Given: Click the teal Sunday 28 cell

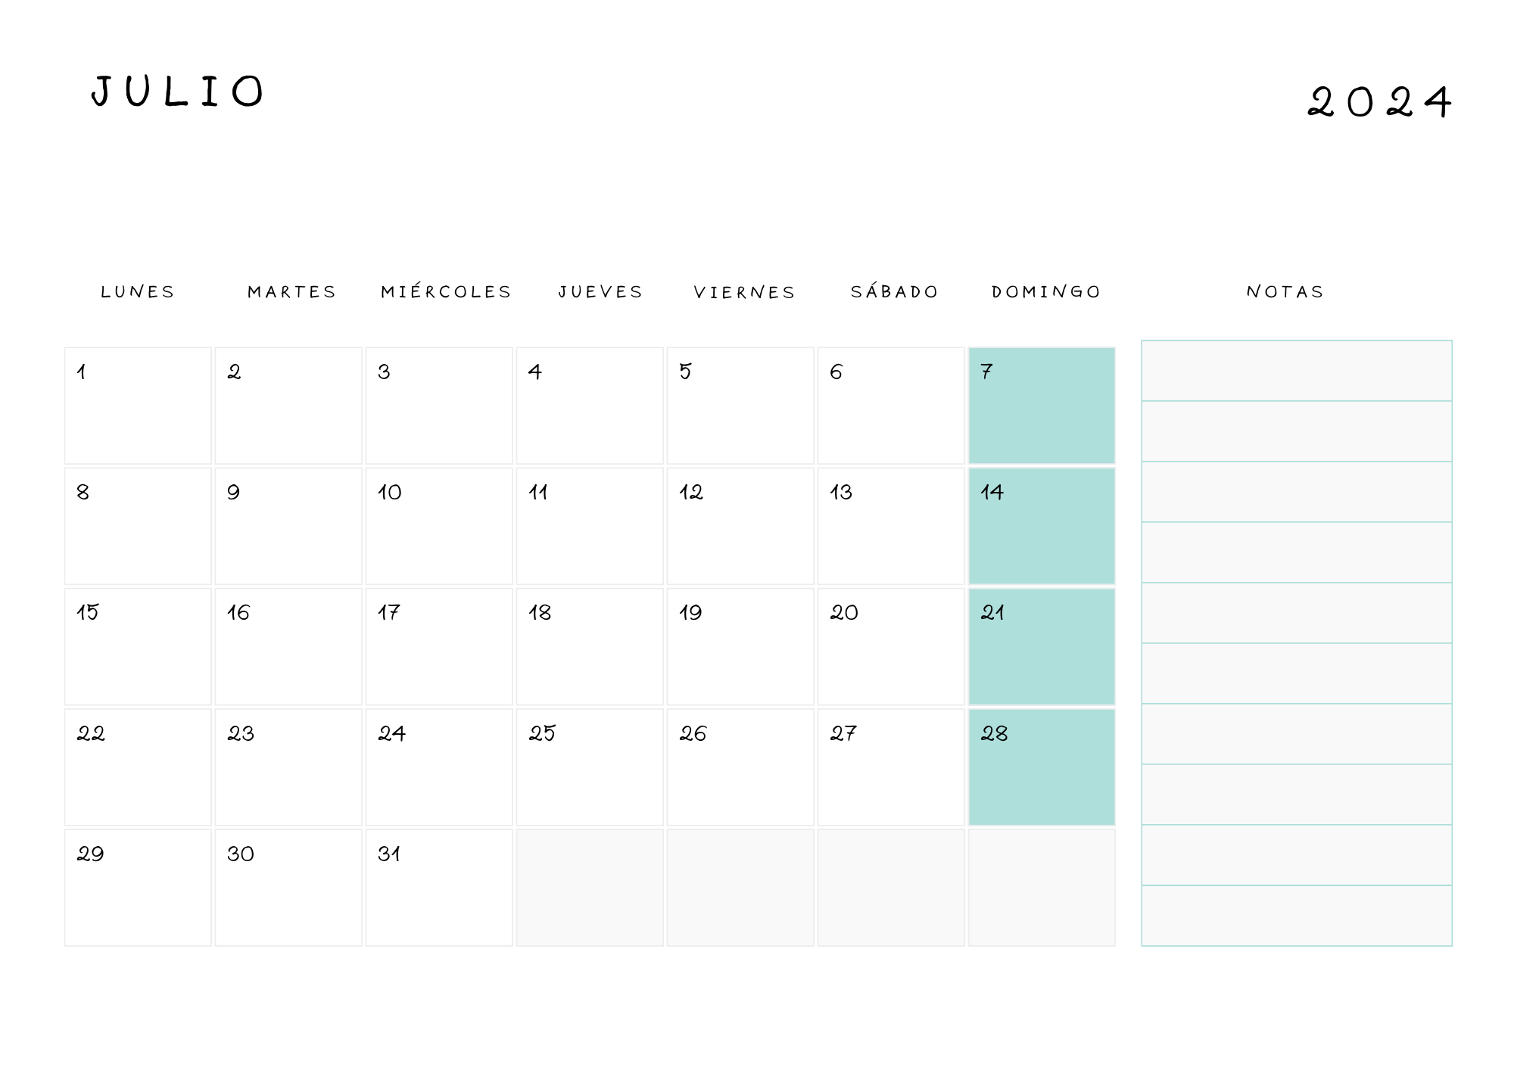Looking at the screenshot, I should [x=1042, y=767].
